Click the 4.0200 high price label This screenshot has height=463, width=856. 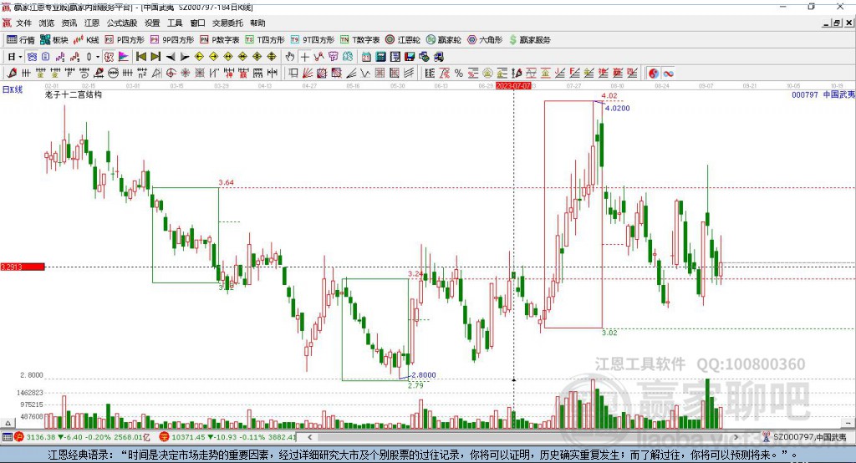(618, 108)
